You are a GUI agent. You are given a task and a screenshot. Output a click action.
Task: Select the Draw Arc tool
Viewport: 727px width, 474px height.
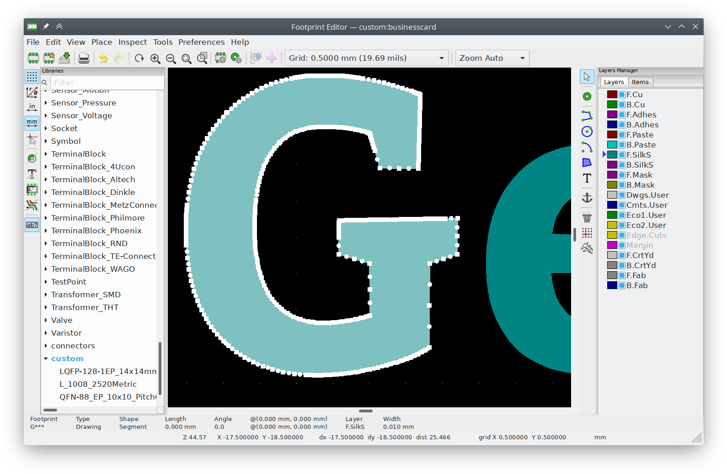tap(587, 147)
